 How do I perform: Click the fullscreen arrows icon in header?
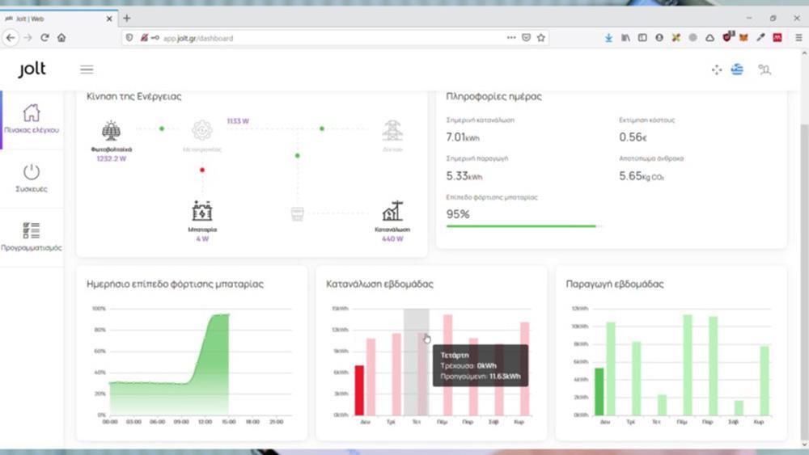(716, 70)
